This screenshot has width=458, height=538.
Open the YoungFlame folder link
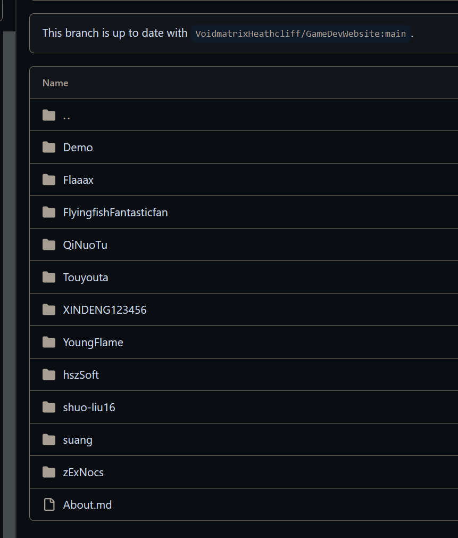tap(93, 343)
